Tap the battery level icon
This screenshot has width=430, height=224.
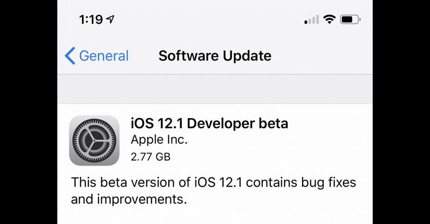pos(350,20)
